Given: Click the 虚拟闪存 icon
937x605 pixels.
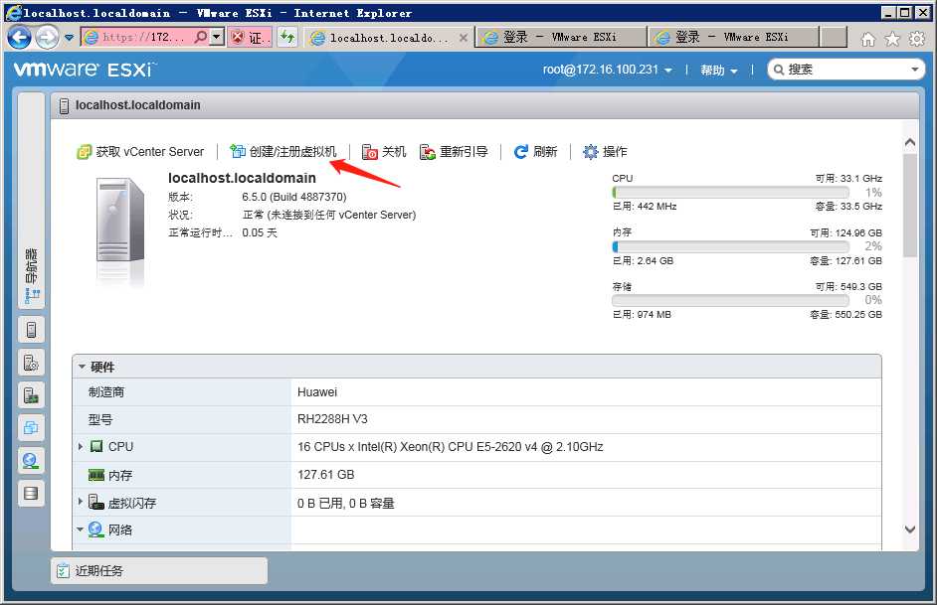Looking at the screenshot, I should pyautogui.click(x=96, y=503).
